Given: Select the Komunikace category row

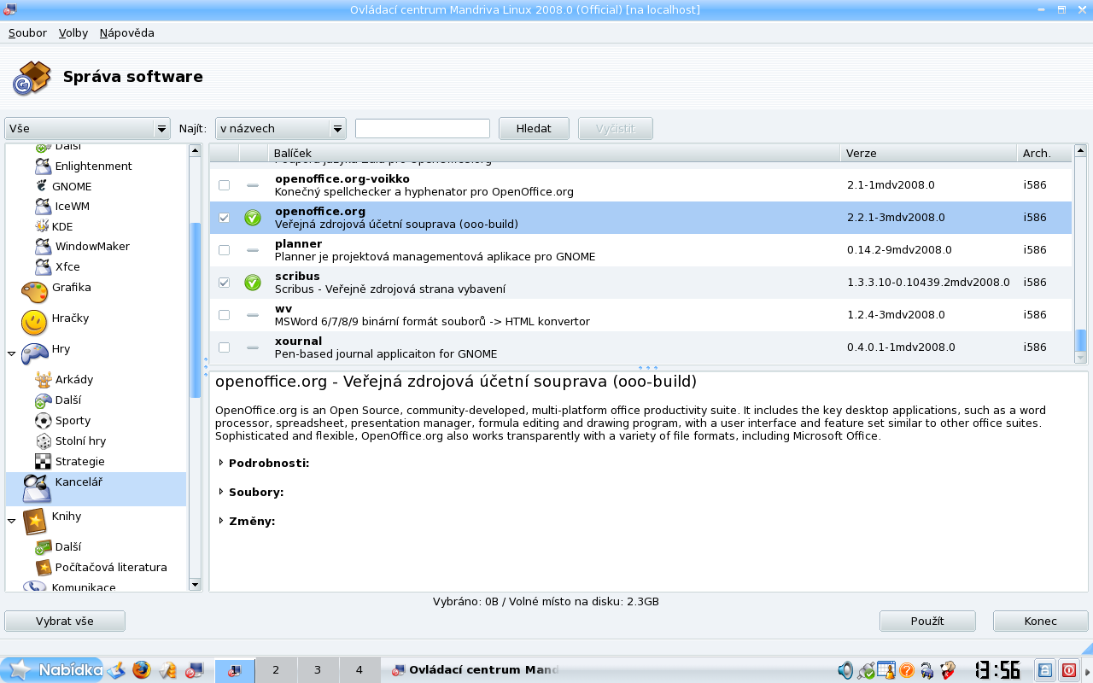Looking at the screenshot, I should pos(96,587).
